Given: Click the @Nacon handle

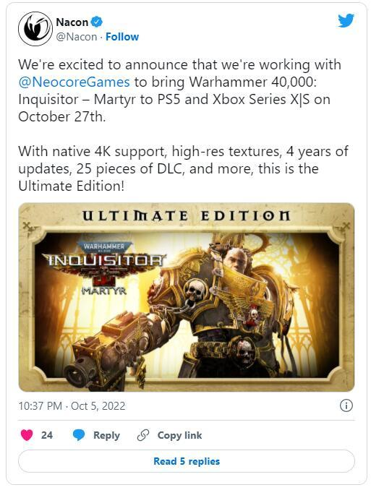Looking at the screenshot, I should [x=77, y=37].
